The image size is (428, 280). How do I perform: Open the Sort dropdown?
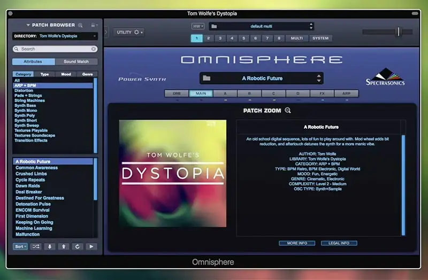pyautogui.click(x=20, y=246)
